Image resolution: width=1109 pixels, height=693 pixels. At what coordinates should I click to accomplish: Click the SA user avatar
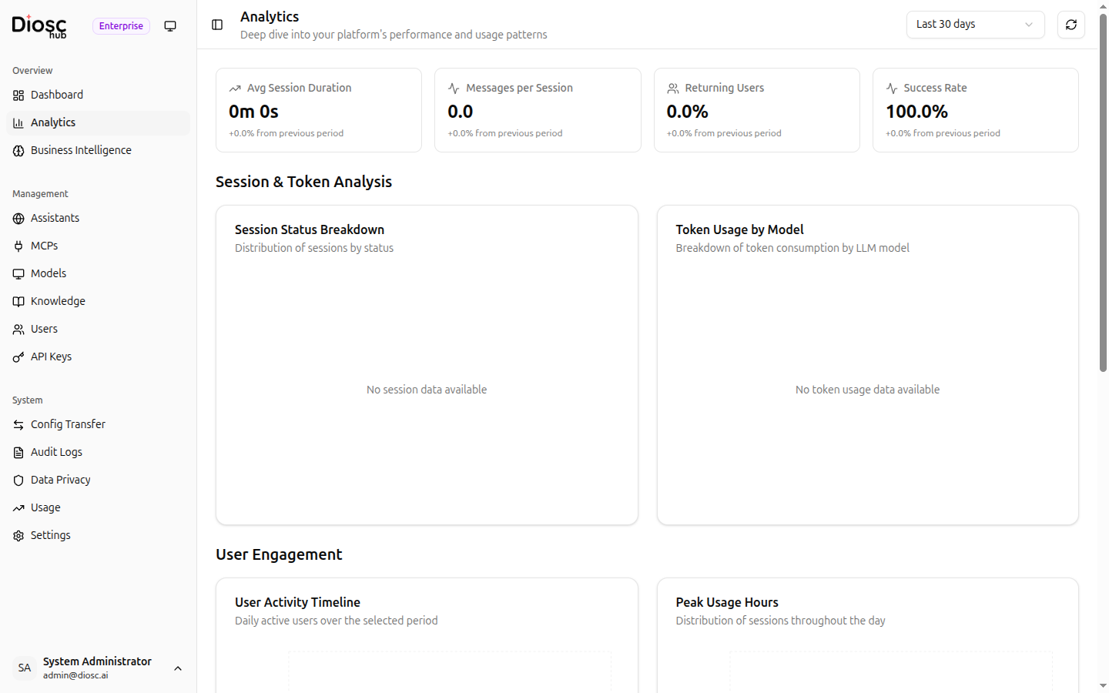(25, 668)
